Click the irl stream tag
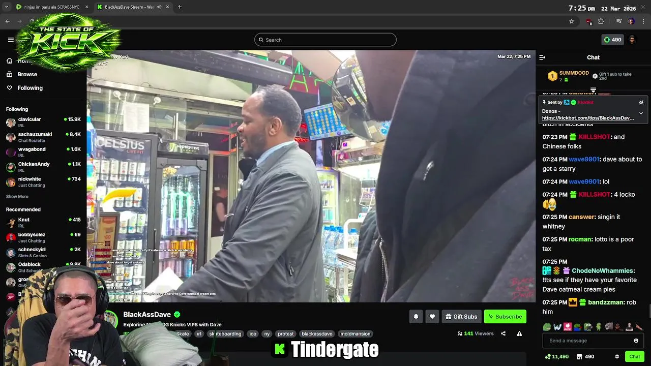651x366 pixels. 199,334
